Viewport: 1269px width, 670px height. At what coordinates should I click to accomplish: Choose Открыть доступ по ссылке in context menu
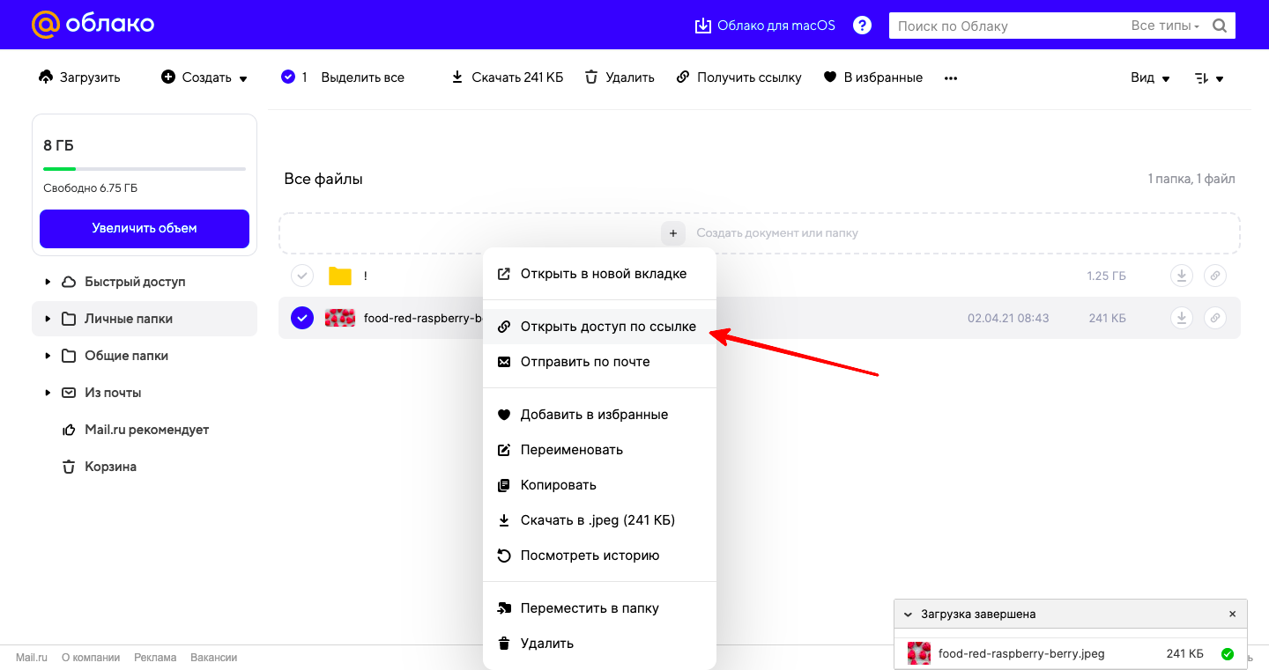point(608,327)
